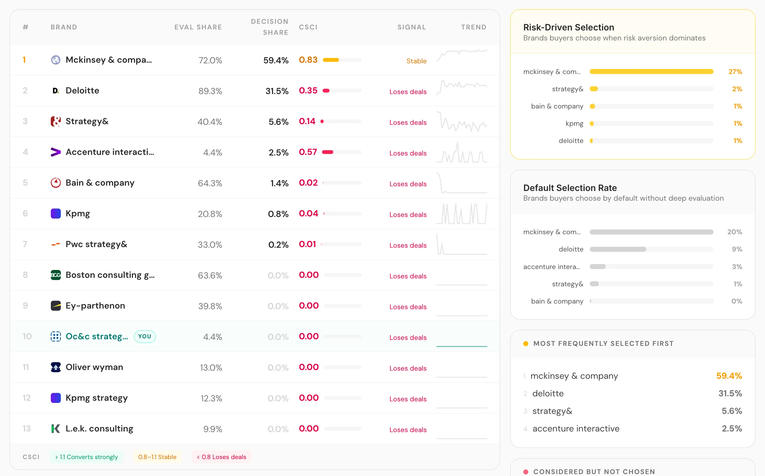Click the Deloitte logo icon
The image size is (765, 476).
pyautogui.click(x=56, y=91)
